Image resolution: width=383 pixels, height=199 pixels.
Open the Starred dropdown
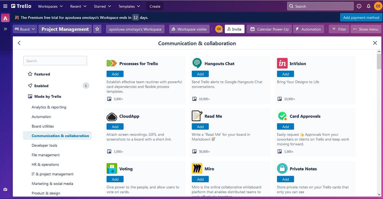click(x=102, y=6)
